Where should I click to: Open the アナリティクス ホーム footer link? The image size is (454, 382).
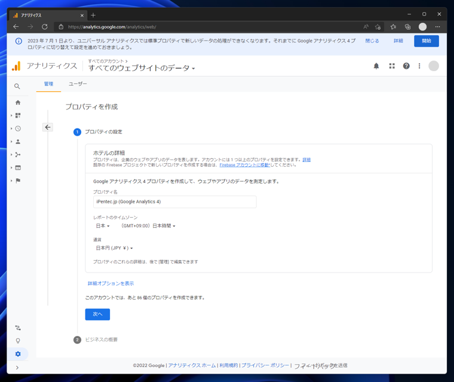point(192,365)
